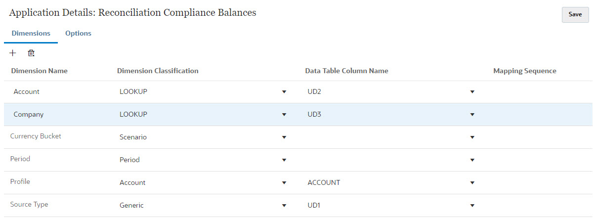Click the delete dimension trash icon
This screenshot has height=220, width=594.
[x=31, y=53]
